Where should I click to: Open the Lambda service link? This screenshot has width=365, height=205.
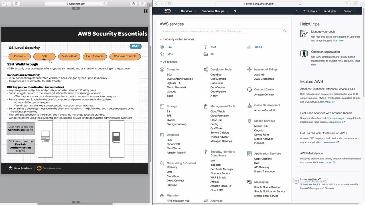[171, 91]
